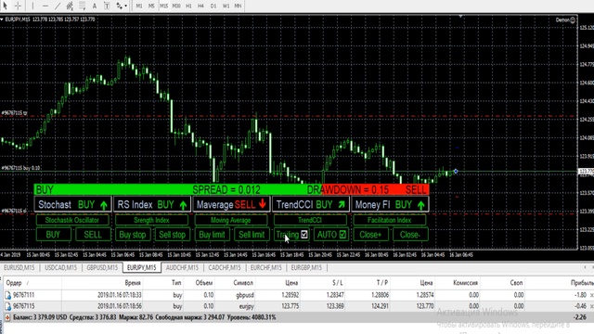Select the trendline drawing tool
Screen dimensions: 594x334
[58, 6]
